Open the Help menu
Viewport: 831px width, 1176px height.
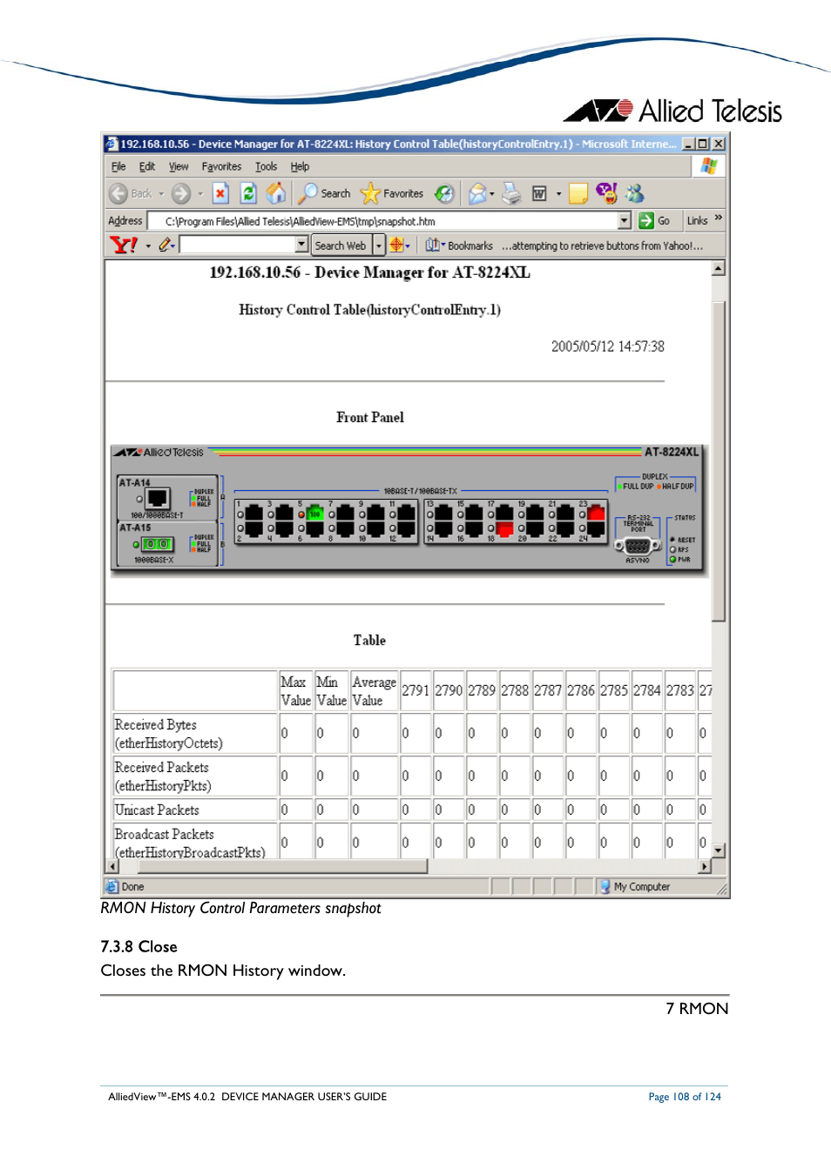[x=300, y=166]
